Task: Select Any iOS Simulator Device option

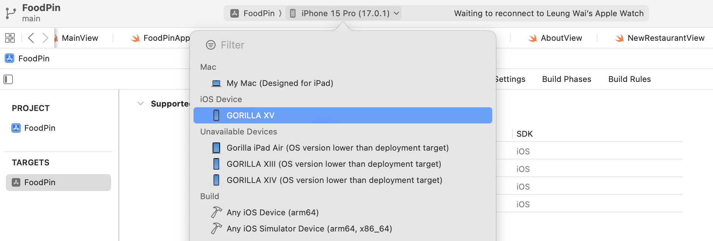Action: pos(309,229)
